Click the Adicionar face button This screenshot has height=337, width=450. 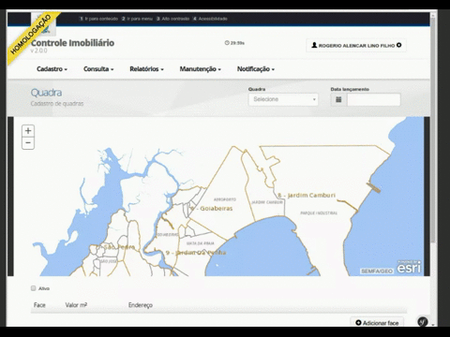pyautogui.click(x=377, y=323)
